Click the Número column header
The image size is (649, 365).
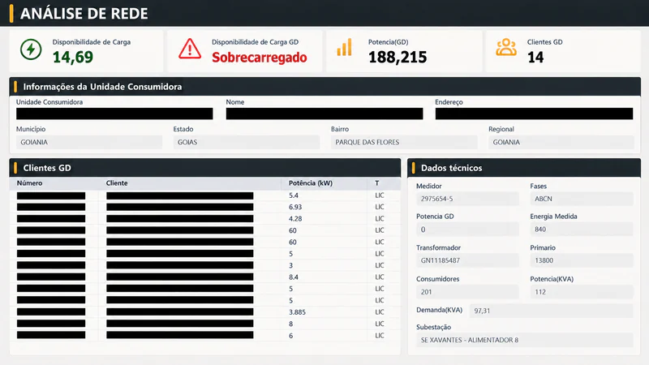click(x=29, y=183)
